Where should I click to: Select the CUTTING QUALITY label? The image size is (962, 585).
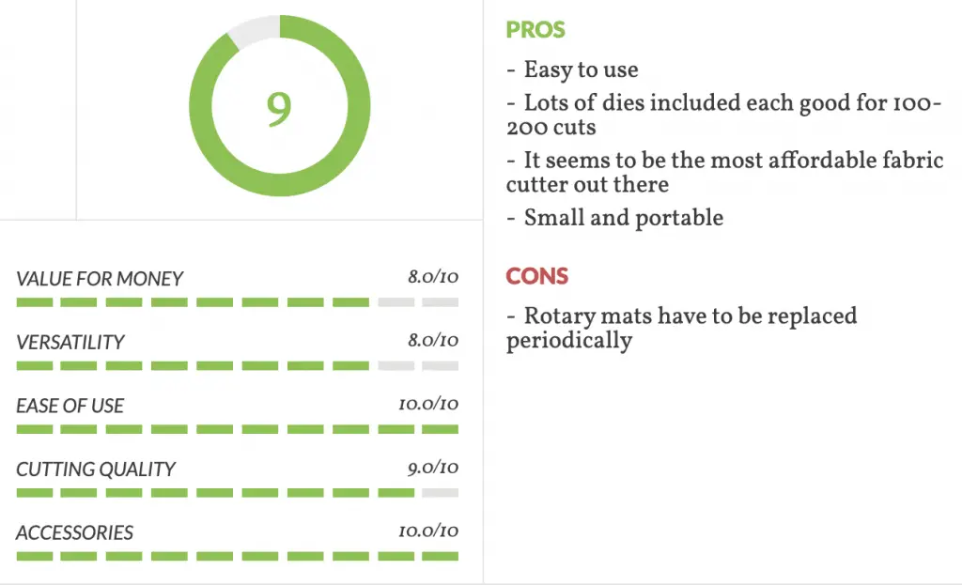click(96, 470)
